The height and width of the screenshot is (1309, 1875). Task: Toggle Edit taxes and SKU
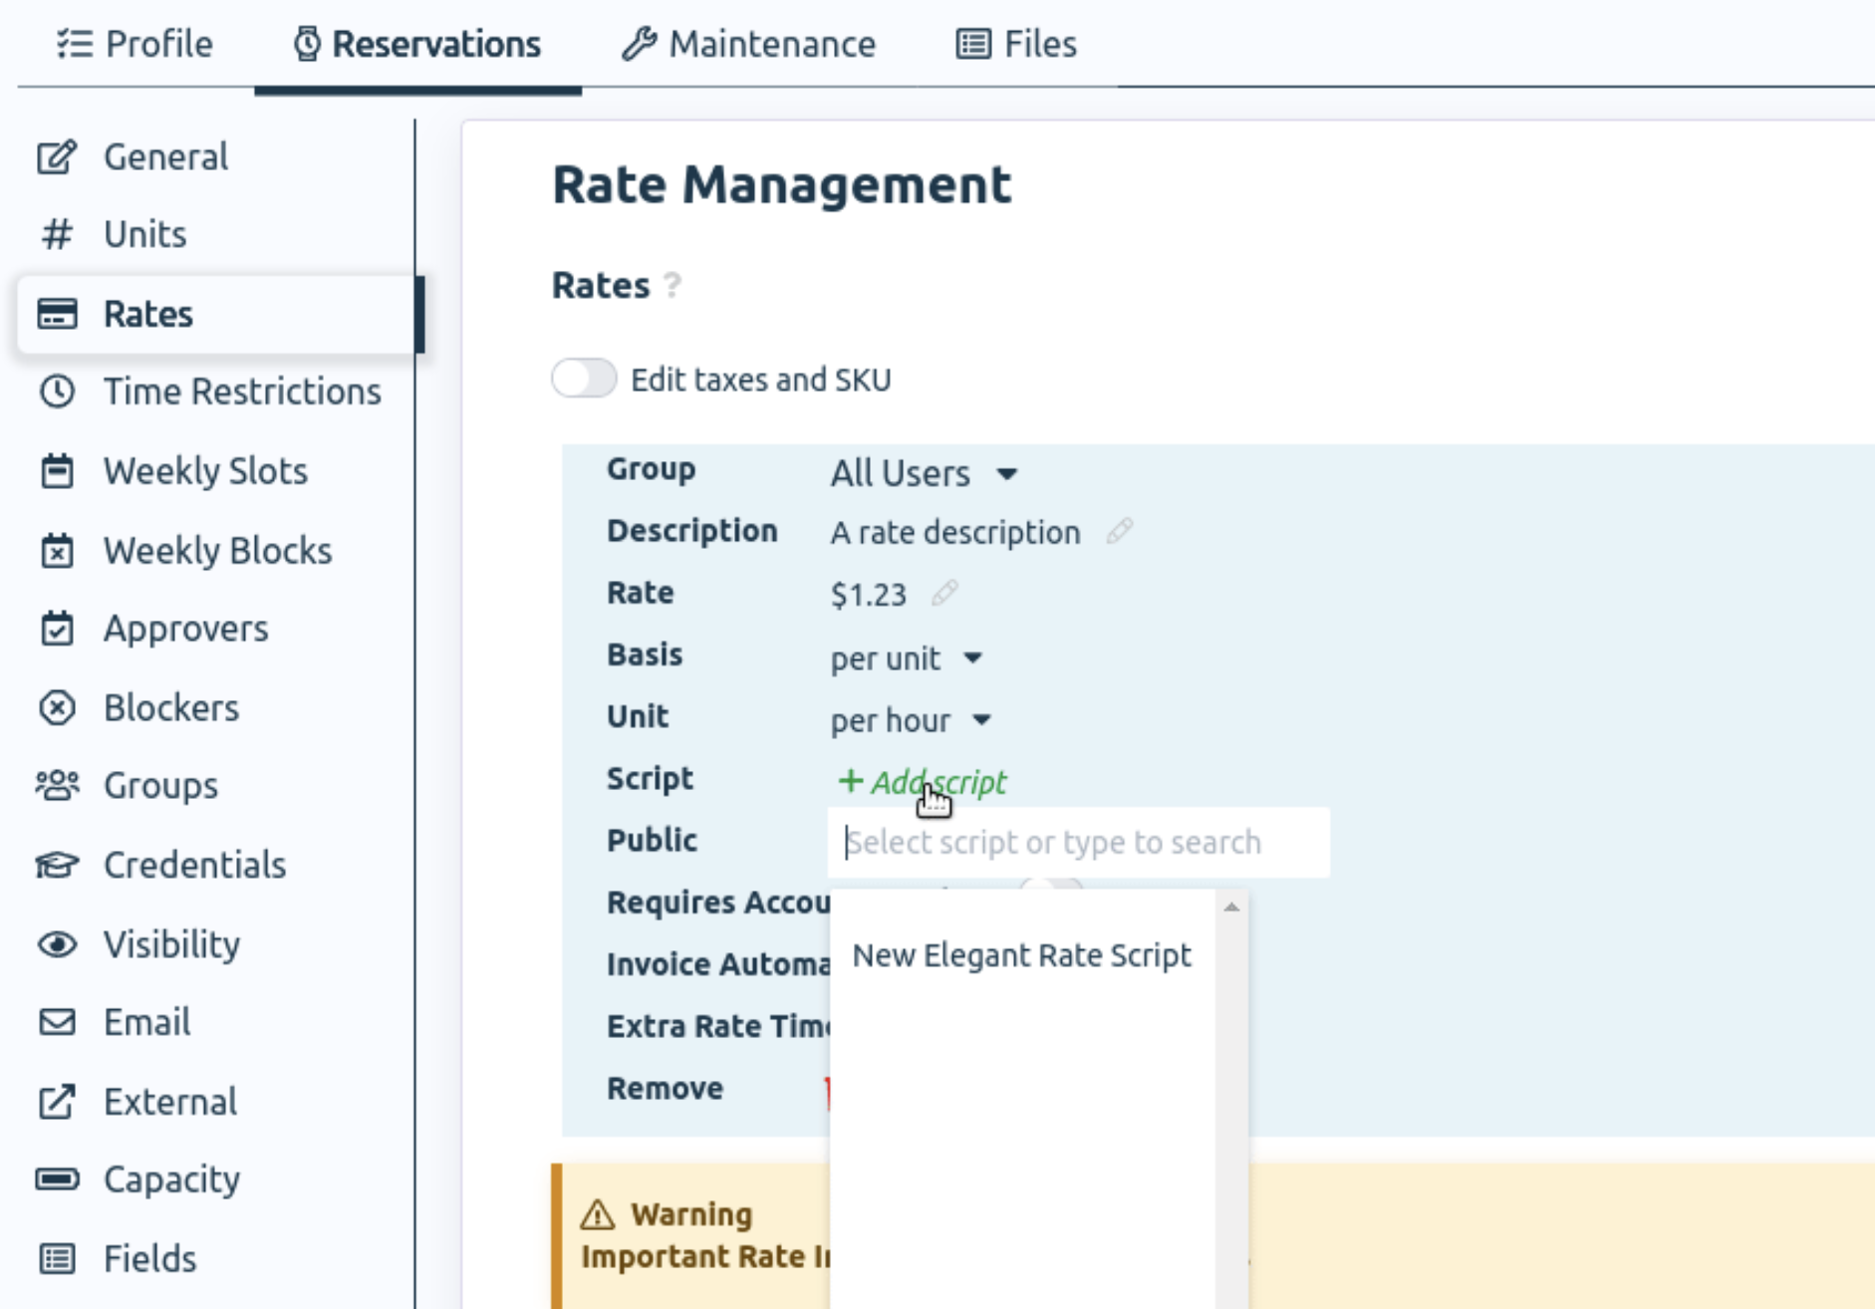coord(584,379)
